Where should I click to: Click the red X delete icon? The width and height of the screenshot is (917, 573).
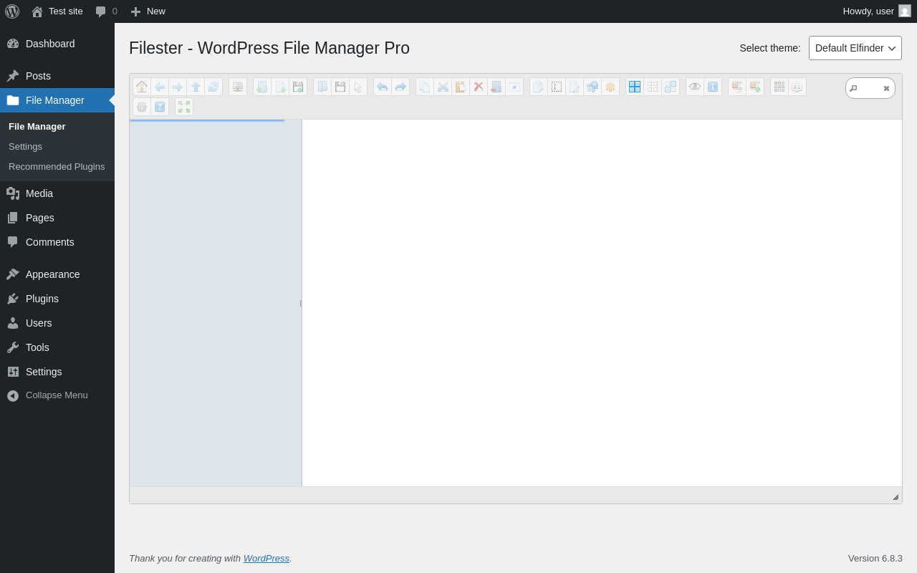pyautogui.click(x=479, y=87)
